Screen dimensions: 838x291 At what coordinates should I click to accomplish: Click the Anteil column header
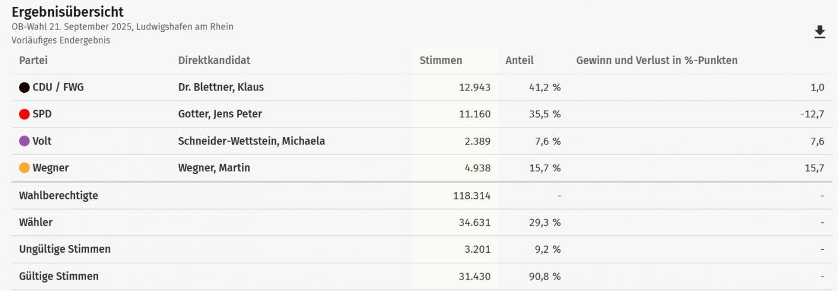[x=519, y=60]
